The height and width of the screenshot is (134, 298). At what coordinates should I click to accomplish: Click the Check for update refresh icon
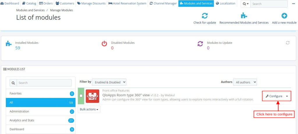pos(205,16)
